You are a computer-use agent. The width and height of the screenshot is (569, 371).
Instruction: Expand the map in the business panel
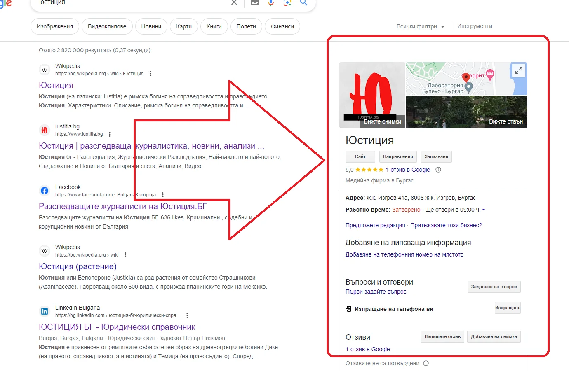click(518, 70)
